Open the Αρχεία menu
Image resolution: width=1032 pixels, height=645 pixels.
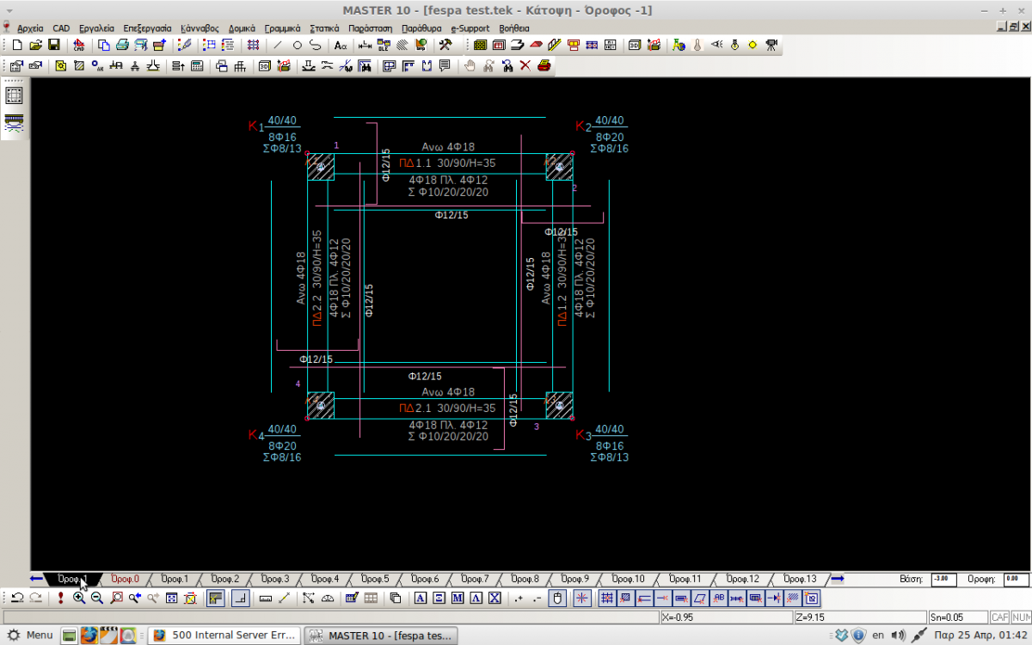pyautogui.click(x=30, y=28)
